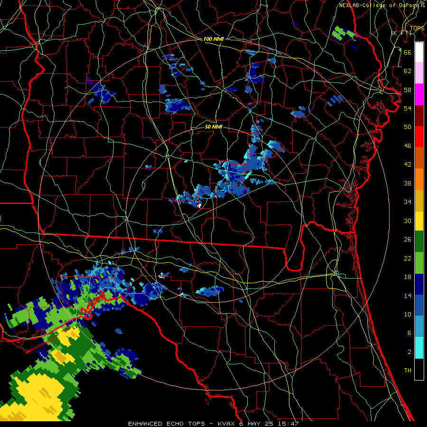Image resolution: width=427 pixels, height=427 pixels.
Task: Click the legend value '10'
Action: (408, 314)
